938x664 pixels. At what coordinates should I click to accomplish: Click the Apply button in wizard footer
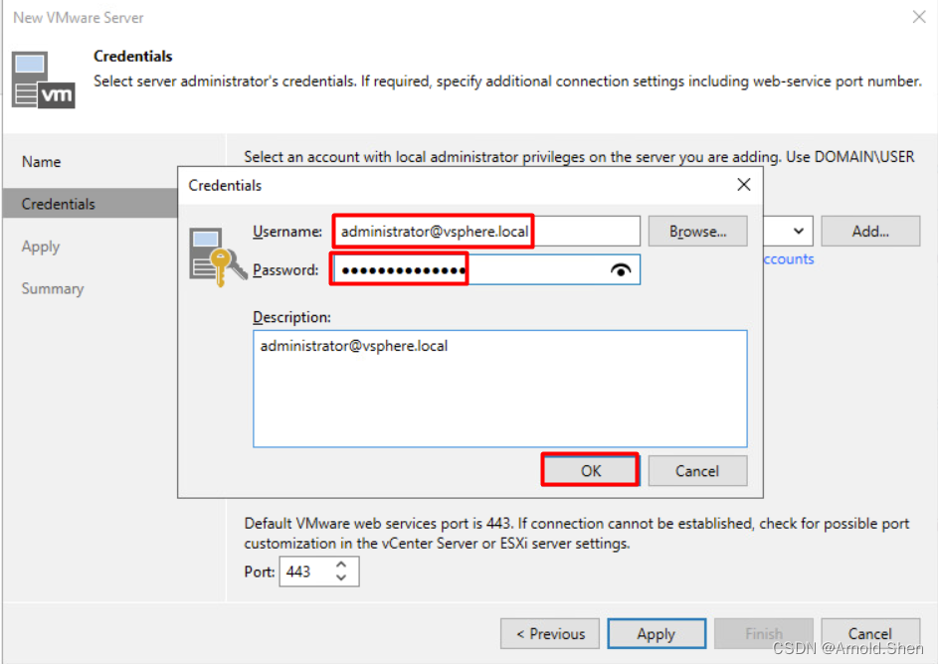pyautogui.click(x=657, y=633)
